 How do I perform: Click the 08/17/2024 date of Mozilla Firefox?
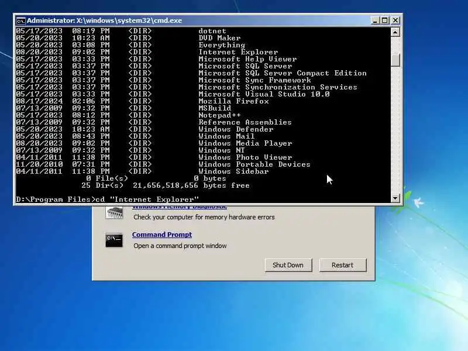coord(39,101)
